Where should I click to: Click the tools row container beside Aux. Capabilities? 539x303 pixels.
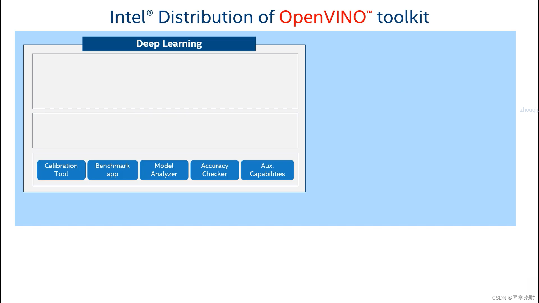click(296, 170)
